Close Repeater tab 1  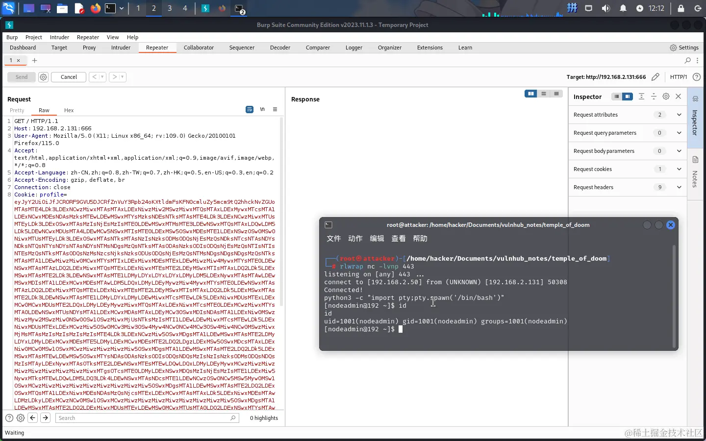click(x=19, y=60)
